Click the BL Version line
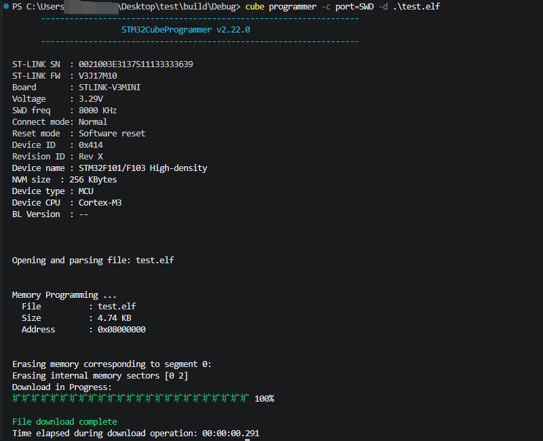 pyautogui.click(x=50, y=214)
